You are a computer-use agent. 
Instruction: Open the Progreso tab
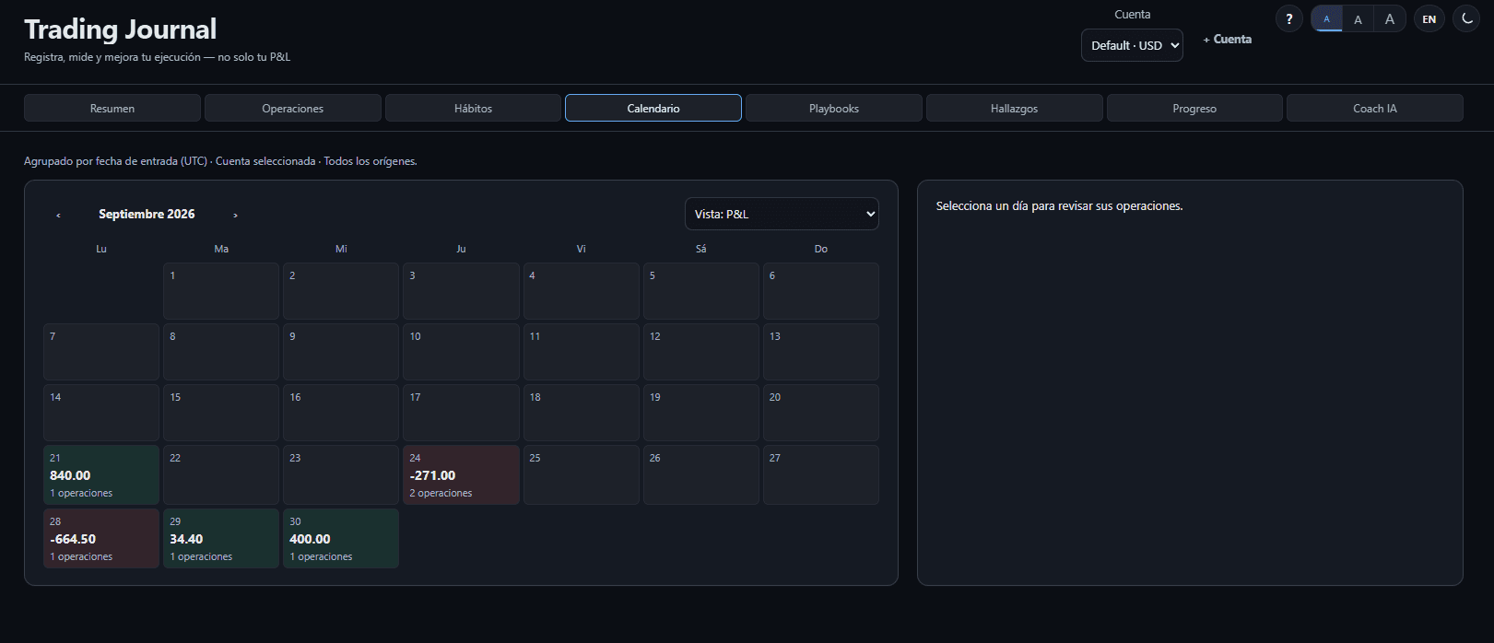(1194, 108)
